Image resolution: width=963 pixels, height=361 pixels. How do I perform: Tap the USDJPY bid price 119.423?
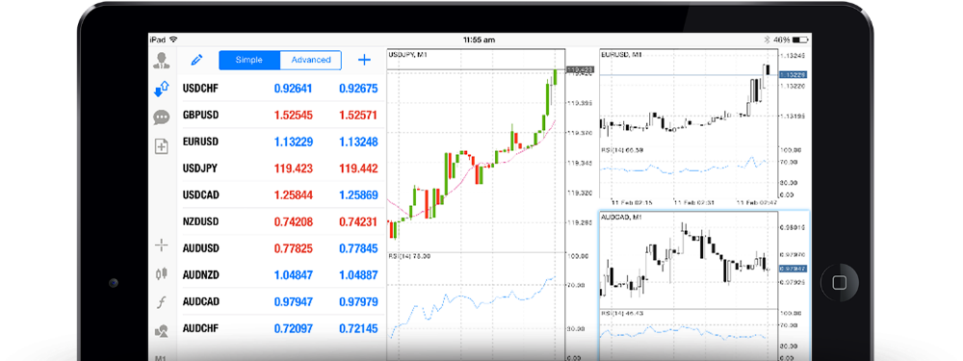click(293, 168)
